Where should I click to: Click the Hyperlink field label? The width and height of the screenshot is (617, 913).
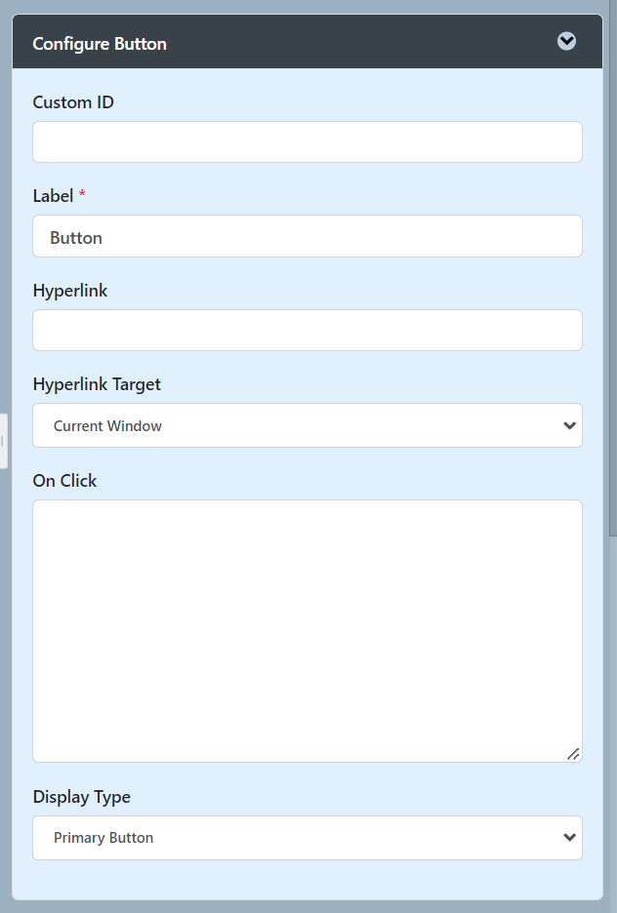click(70, 291)
